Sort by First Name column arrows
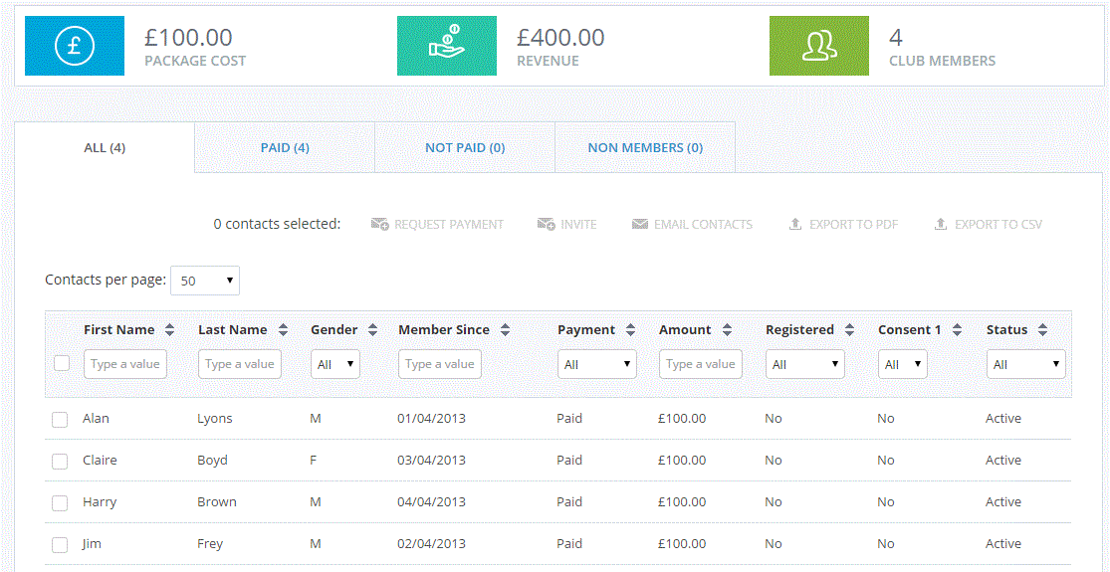The image size is (1110, 572). pyautogui.click(x=169, y=330)
